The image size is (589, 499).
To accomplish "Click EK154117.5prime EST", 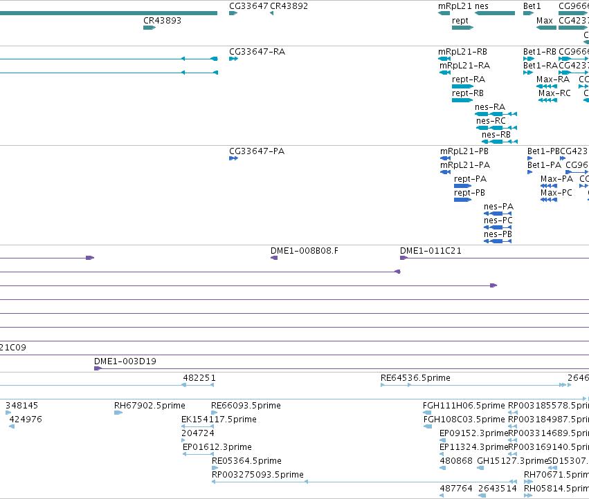I will (x=197, y=426).
